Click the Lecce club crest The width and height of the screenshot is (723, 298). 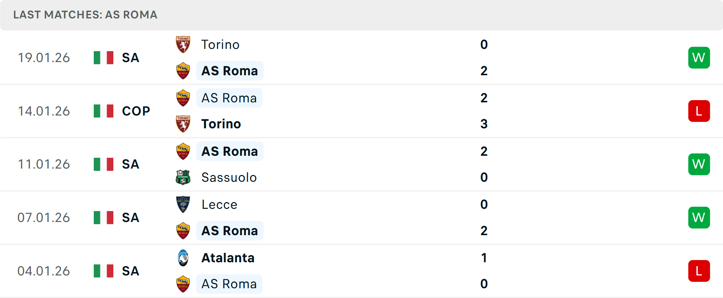point(183,204)
